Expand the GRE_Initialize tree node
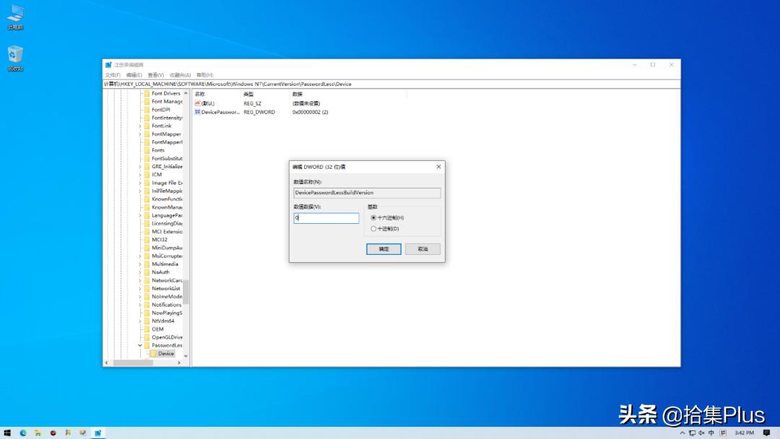The width and height of the screenshot is (780, 439). coord(139,166)
